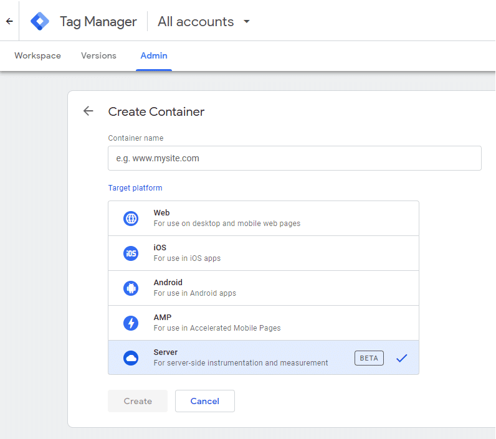Click 'For use in iOS apps' description

coord(187,258)
